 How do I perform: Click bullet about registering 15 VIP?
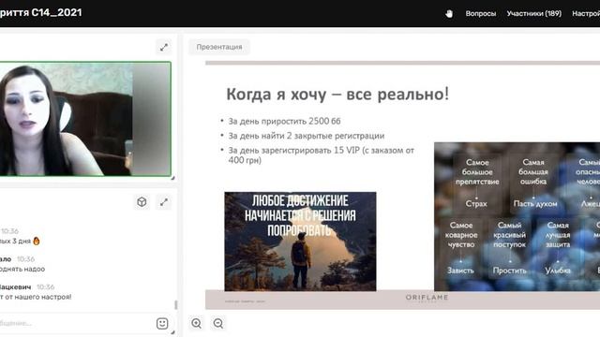[321, 155]
